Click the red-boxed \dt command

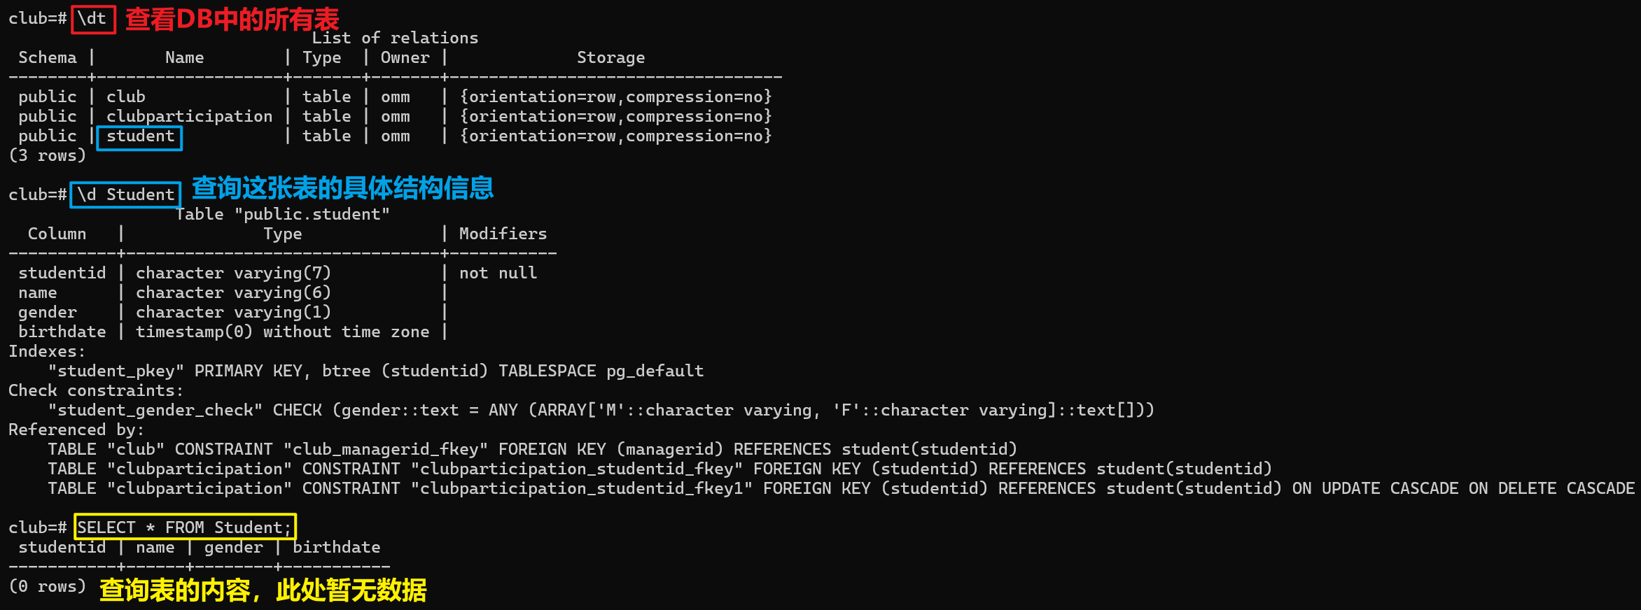click(92, 19)
